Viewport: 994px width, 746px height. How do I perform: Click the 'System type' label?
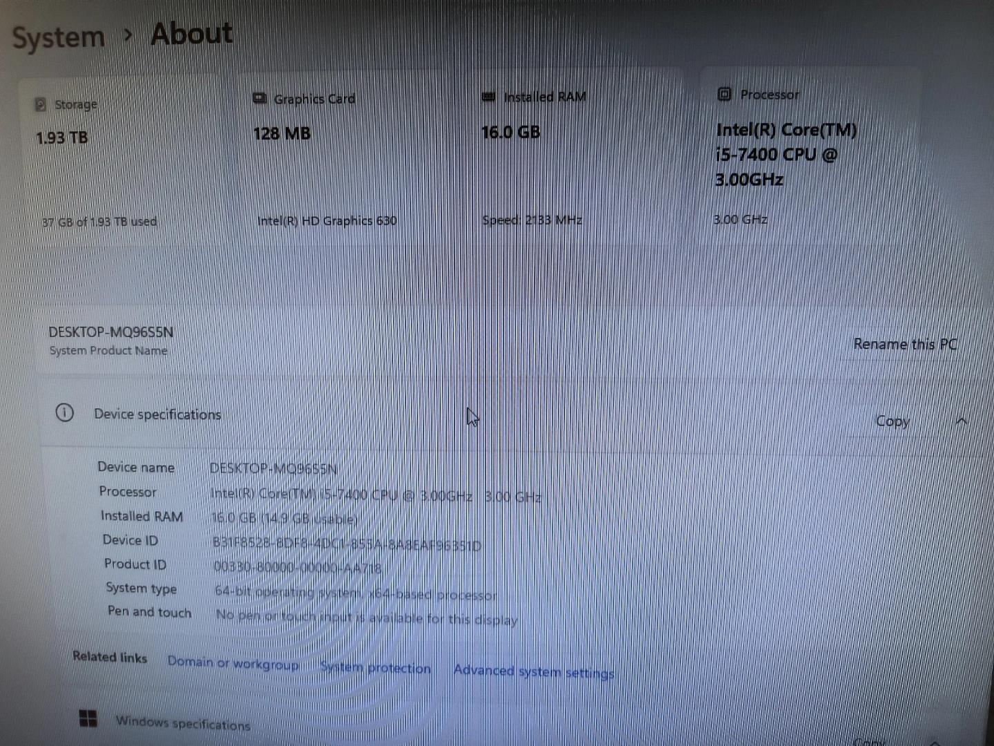[141, 588]
